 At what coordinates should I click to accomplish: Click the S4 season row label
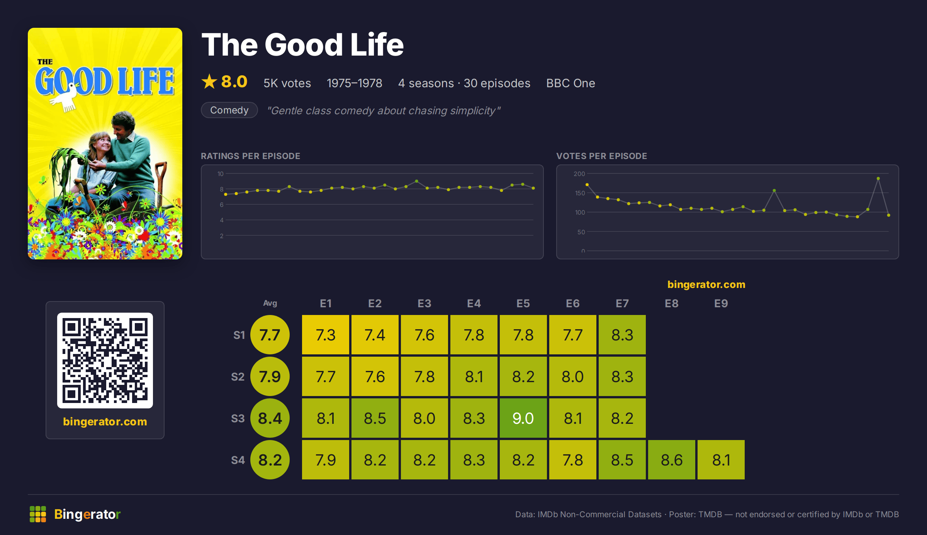coord(238,460)
